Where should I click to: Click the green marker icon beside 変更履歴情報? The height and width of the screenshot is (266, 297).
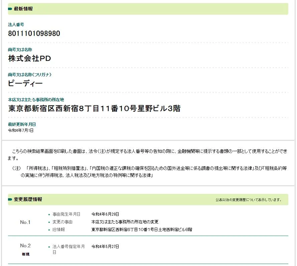click(x=10, y=200)
